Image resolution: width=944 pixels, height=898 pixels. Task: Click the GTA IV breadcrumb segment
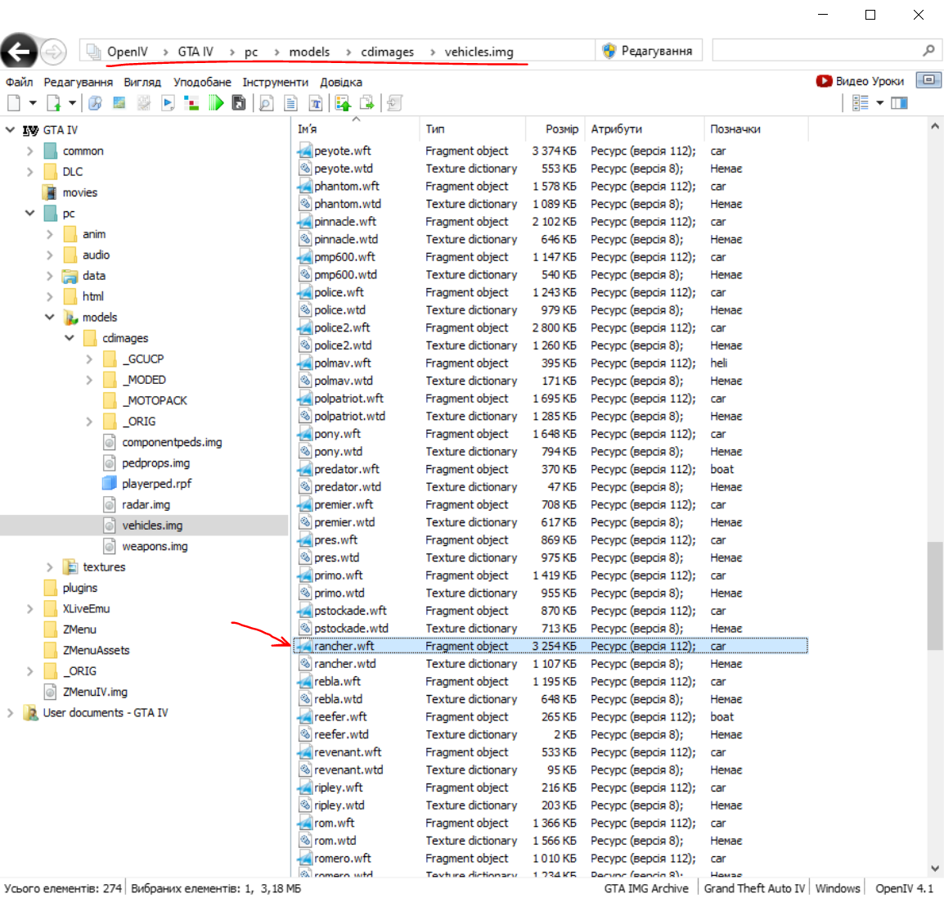[x=196, y=52]
